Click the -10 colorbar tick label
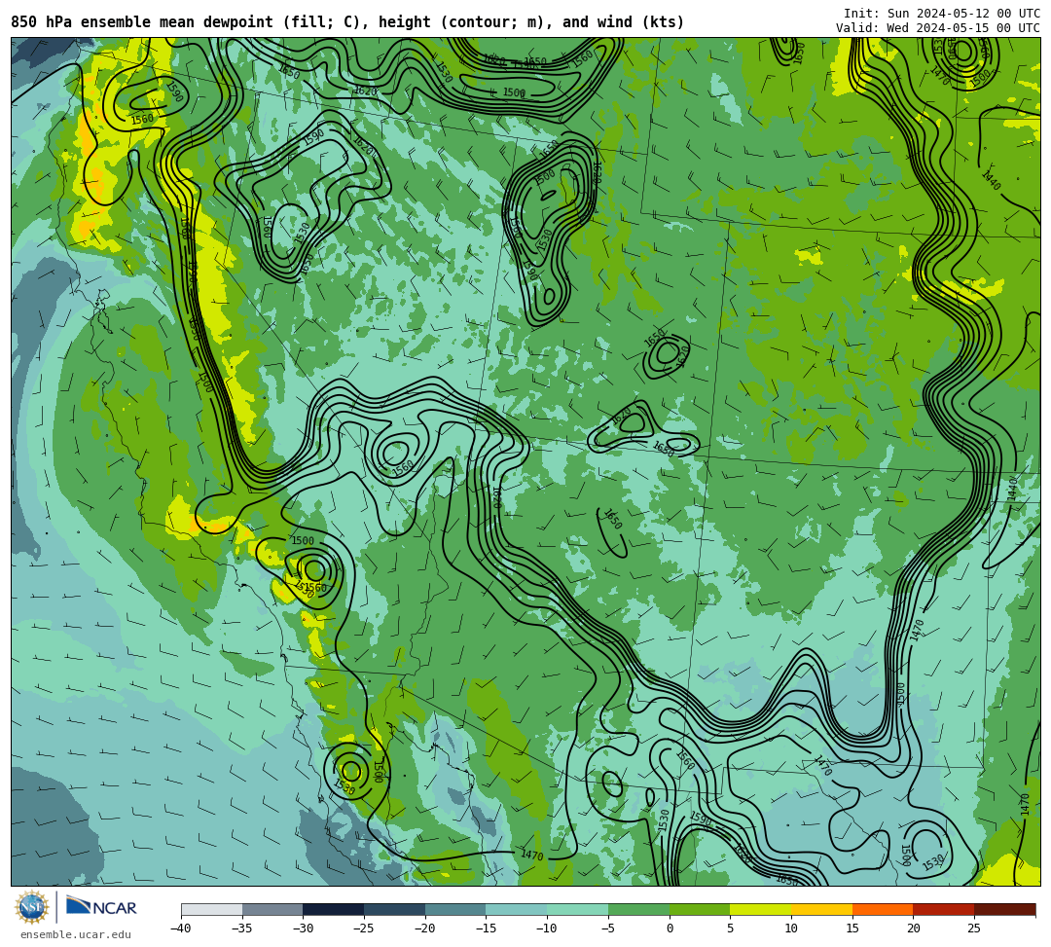Screen dimensions: 1051x947 (x=546, y=929)
